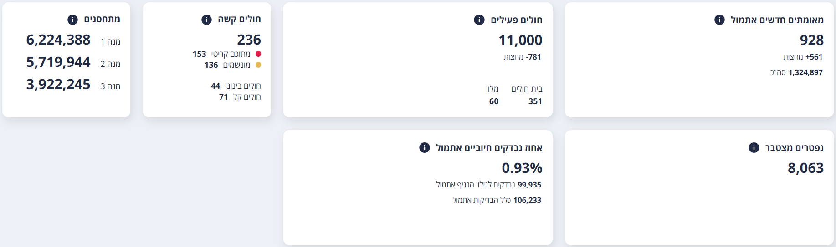Image resolution: width=836 pixels, height=247 pixels.
Task: Select the 5,719,944 second dose figure
Action: point(58,62)
